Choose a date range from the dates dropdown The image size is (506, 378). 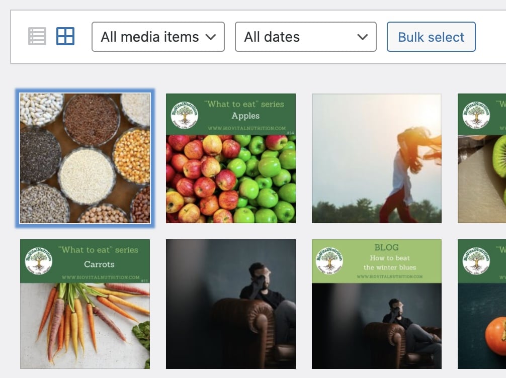click(x=305, y=37)
